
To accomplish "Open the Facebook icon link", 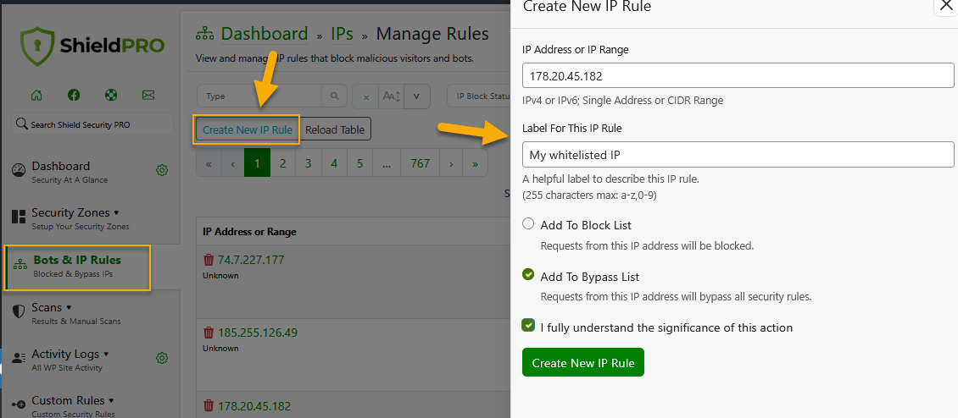I will (74, 95).
